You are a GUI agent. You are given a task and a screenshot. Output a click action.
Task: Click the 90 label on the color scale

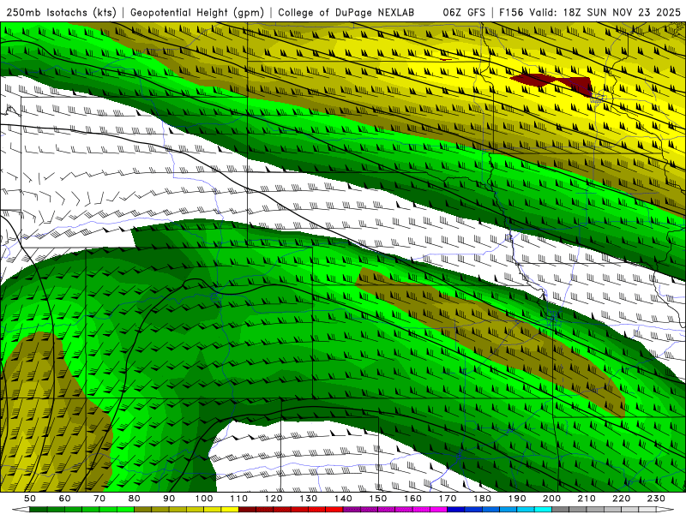(169, 499)
